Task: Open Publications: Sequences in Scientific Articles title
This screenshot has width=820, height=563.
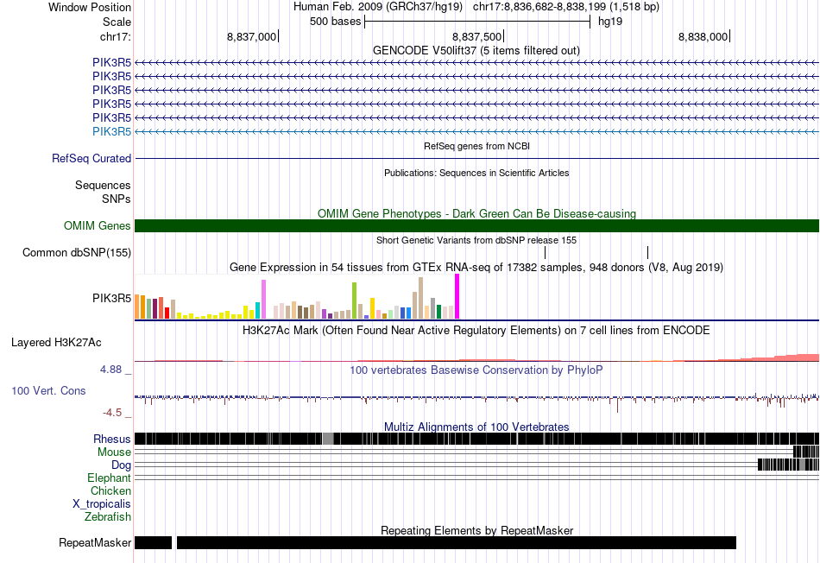Action: pyautogui.click(x=476, y=173)
